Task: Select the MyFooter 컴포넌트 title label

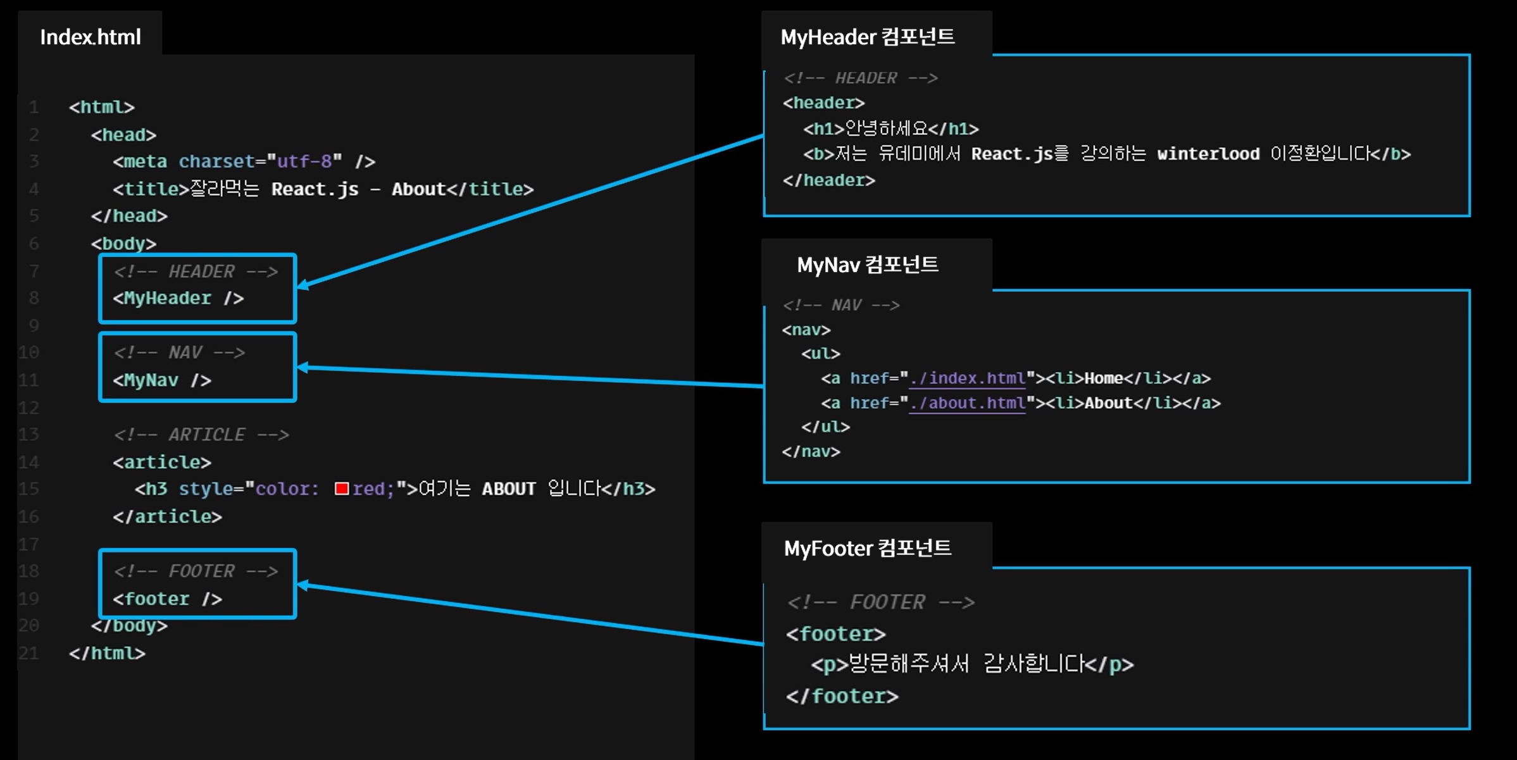Action: [867, 548]
